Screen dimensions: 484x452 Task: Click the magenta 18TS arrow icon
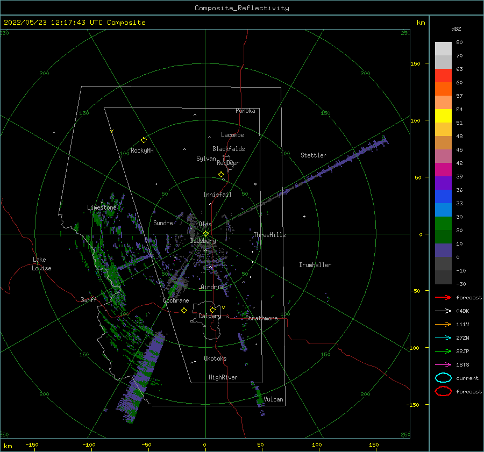pos(443,365)
